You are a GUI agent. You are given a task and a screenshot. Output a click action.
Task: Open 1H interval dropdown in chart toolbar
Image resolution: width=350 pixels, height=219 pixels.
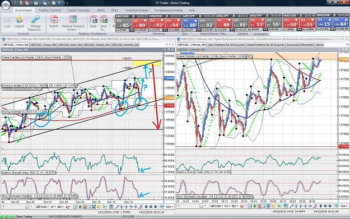53,207
